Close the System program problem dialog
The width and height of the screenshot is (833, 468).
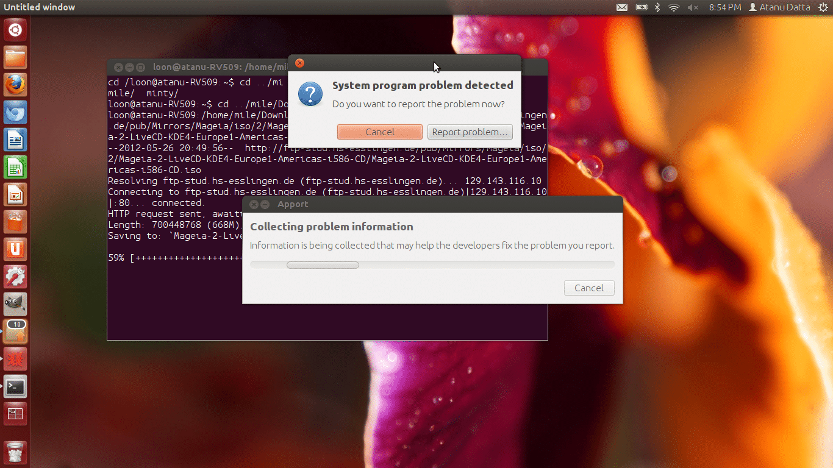(x=299, y=63)
